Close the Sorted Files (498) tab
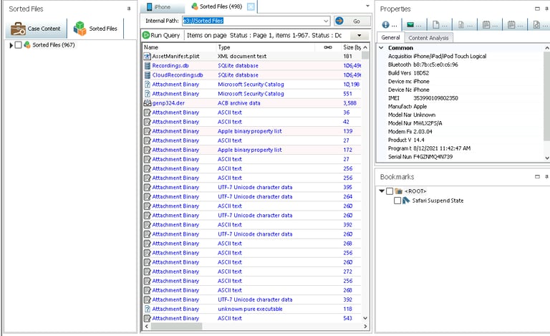550x336 pixels. point(251,6)
